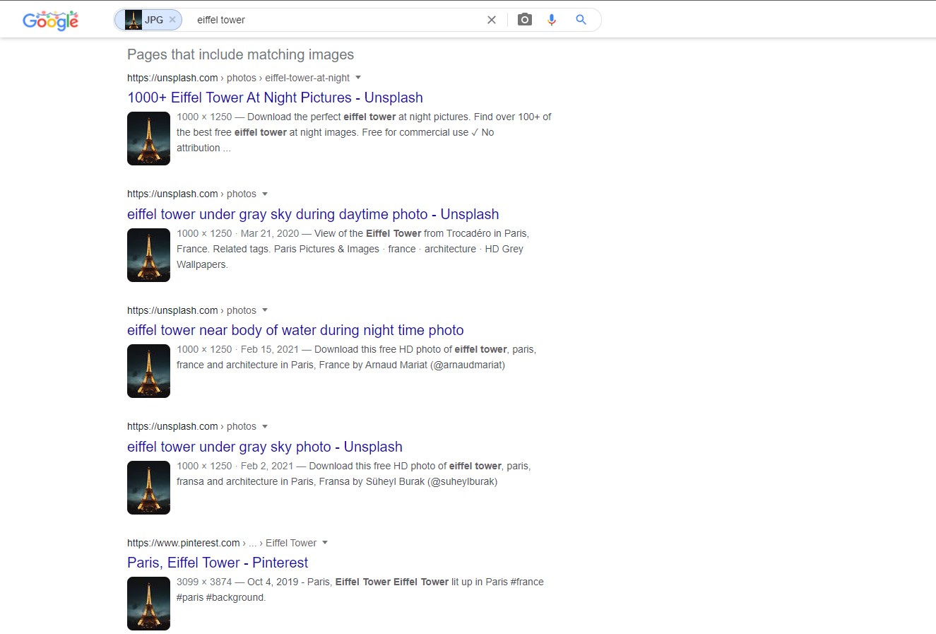Click the JPG uploaded image thumbnail in search bar

coord(134,20)
